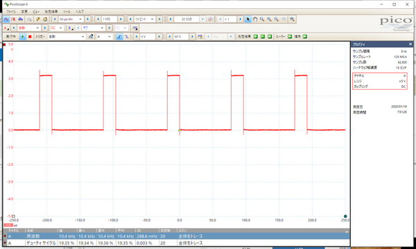The width and height of the screenshot is (416, 249).
Task: Select persistence mode icon
Action: click(13, 19)
